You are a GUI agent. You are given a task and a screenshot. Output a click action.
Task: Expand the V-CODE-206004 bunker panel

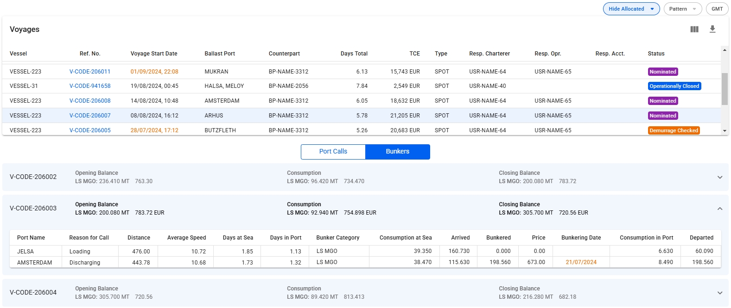(719, 293)
